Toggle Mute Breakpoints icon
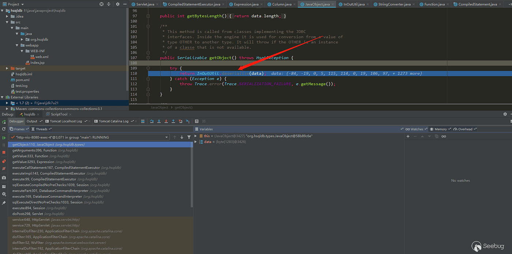This screenshot has height=254, width=512. 4,169
